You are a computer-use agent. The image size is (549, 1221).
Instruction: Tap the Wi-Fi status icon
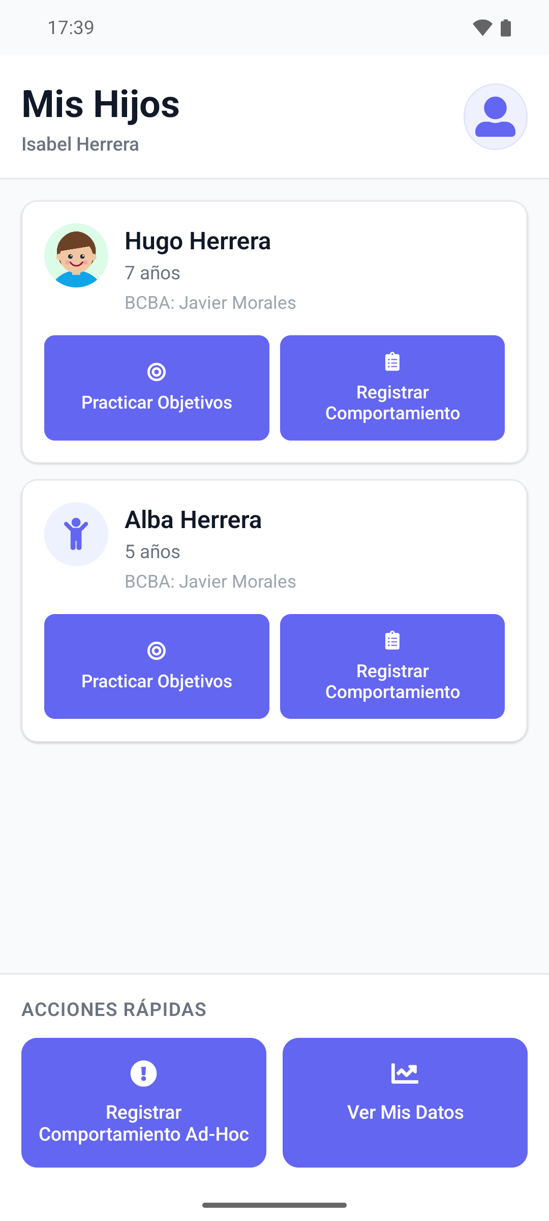click(x=482, y=27)
